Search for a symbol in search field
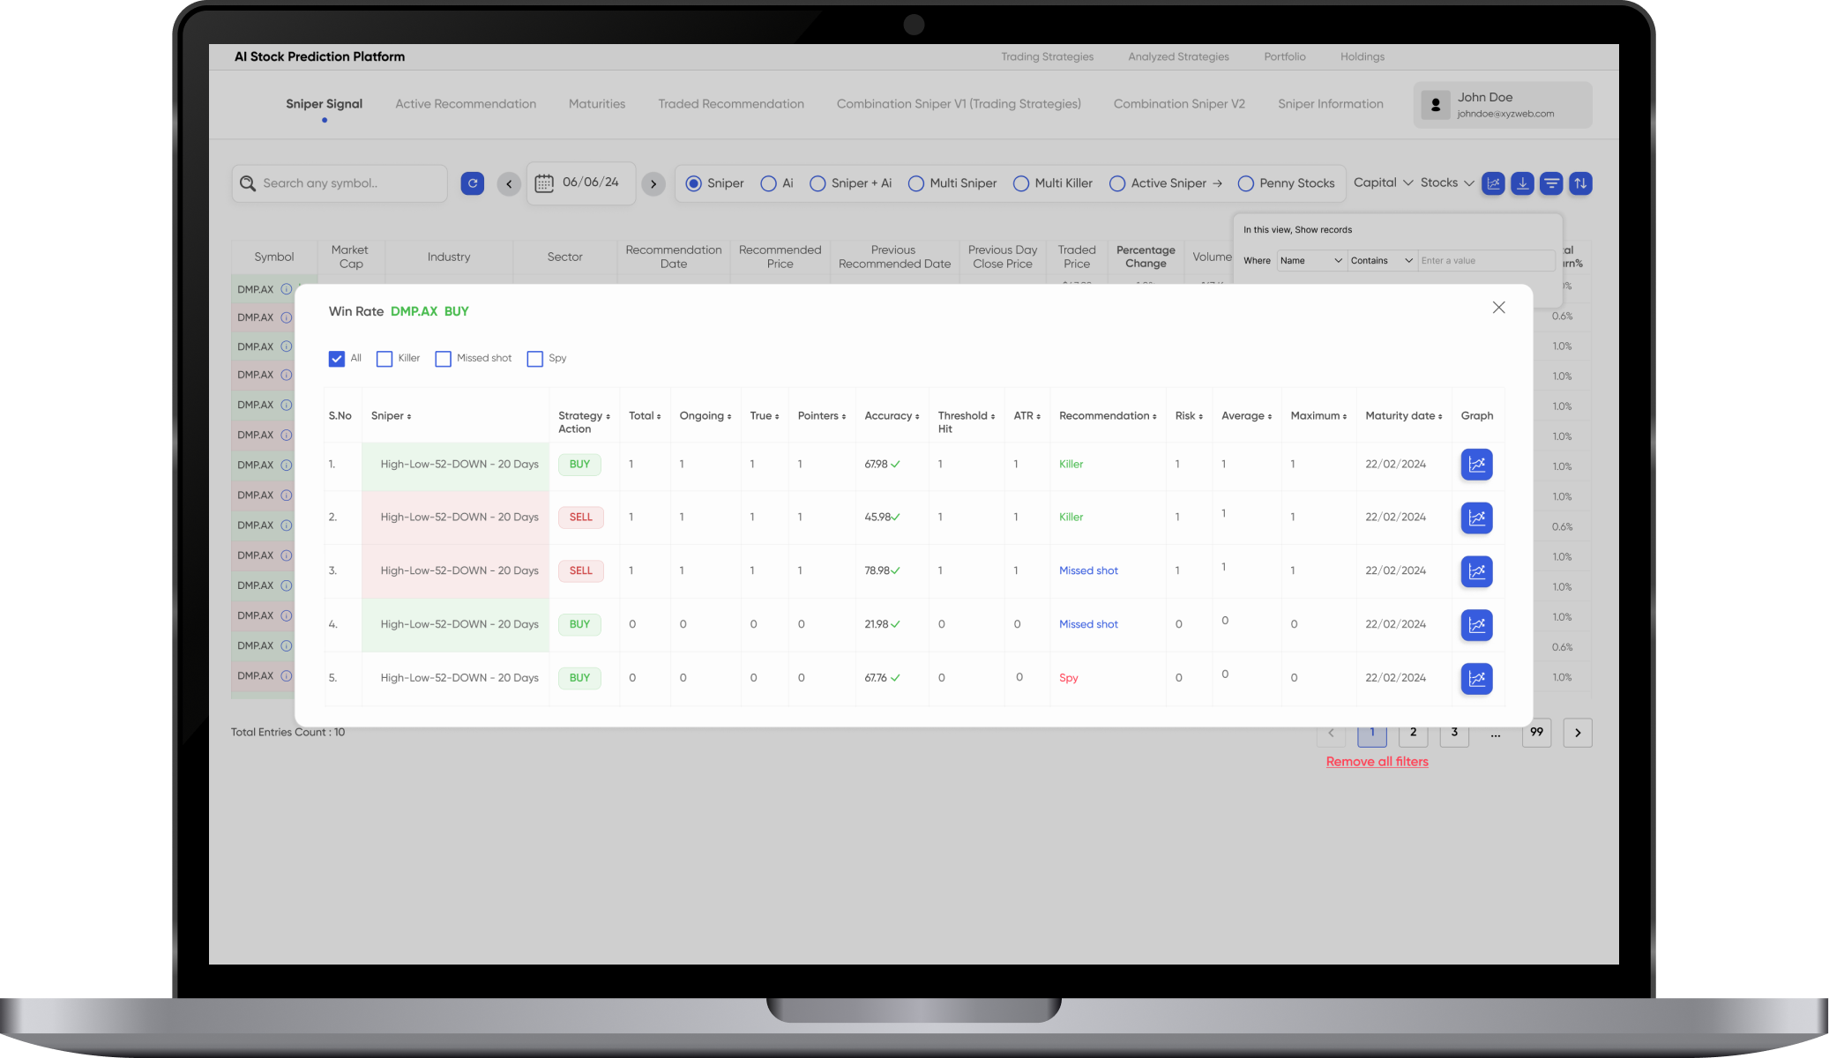 tap(347, 183)
